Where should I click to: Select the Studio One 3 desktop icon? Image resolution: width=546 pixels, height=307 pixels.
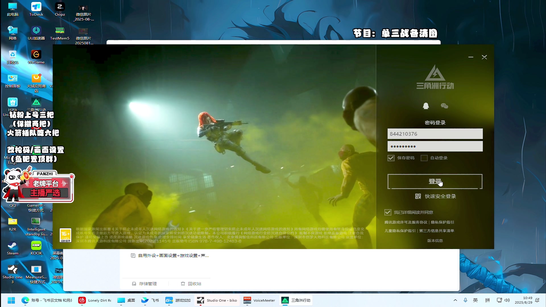point(13,274)
